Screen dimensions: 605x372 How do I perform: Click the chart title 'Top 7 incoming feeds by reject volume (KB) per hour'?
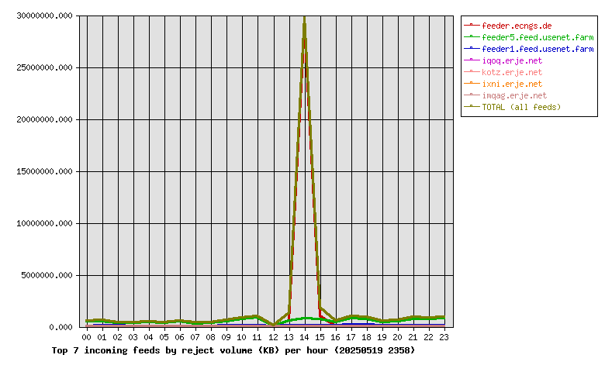[233, 350]
